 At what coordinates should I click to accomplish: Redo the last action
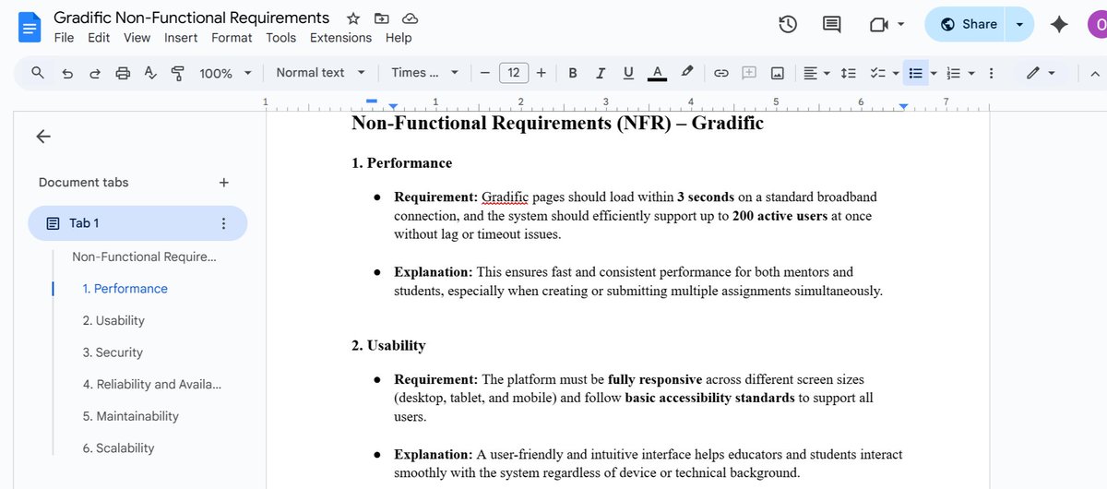coord(94,73)
